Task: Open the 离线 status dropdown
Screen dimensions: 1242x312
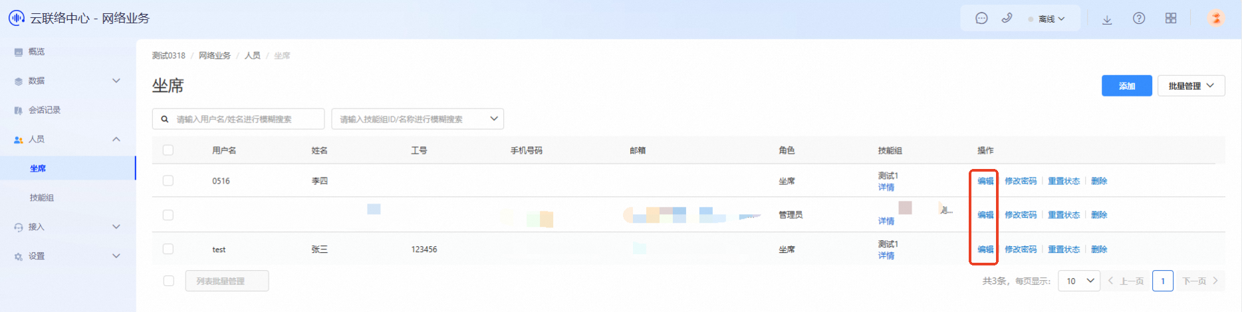Action: pyautogui.click(x=1047, y=19)
